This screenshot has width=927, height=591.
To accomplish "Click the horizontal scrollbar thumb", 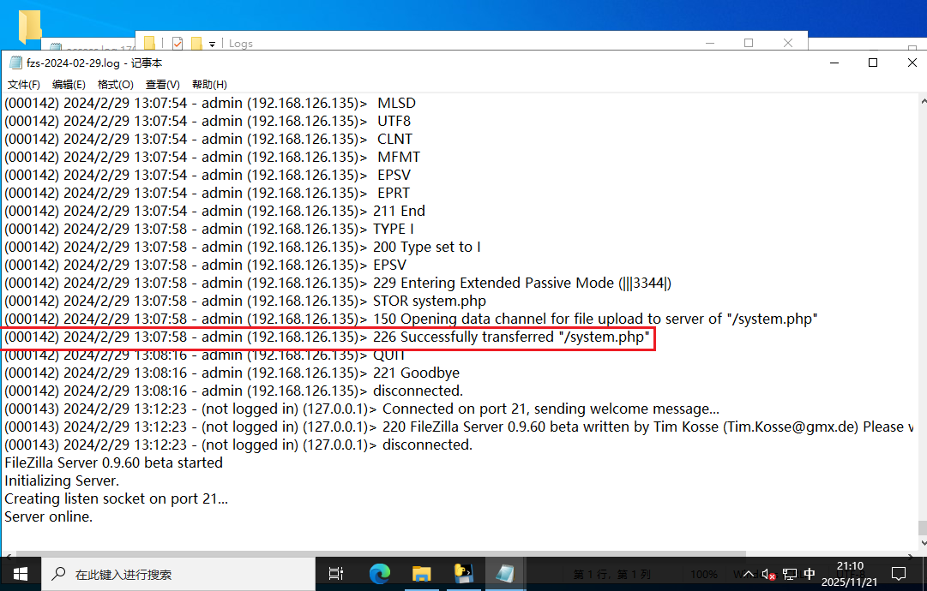I will click(x=381, y=554).
